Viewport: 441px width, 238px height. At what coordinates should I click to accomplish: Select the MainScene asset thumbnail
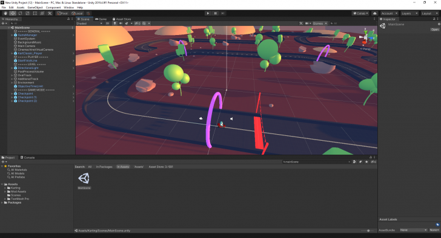pyautogui.click(x=84, y=178)
